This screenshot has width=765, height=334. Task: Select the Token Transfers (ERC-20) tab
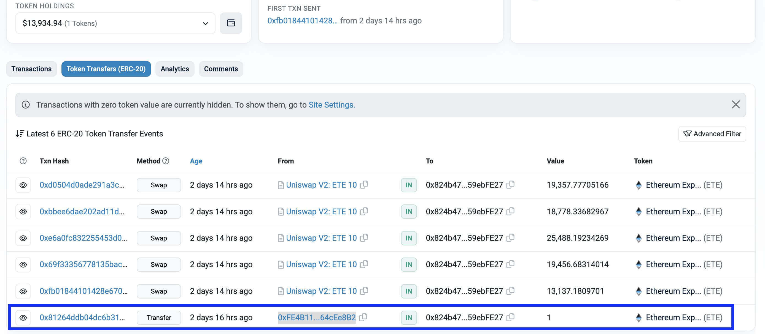pyautogui.click(x=106, y=69)
